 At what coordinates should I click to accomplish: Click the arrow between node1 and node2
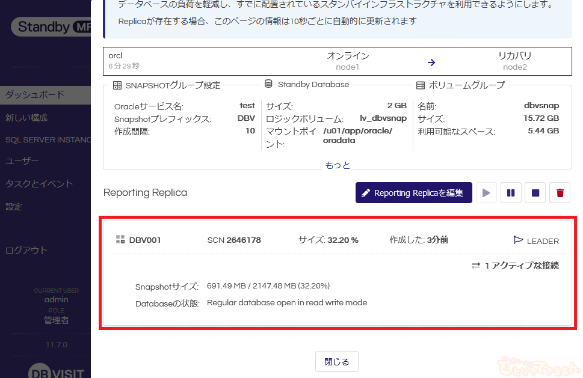coord(431,62)
